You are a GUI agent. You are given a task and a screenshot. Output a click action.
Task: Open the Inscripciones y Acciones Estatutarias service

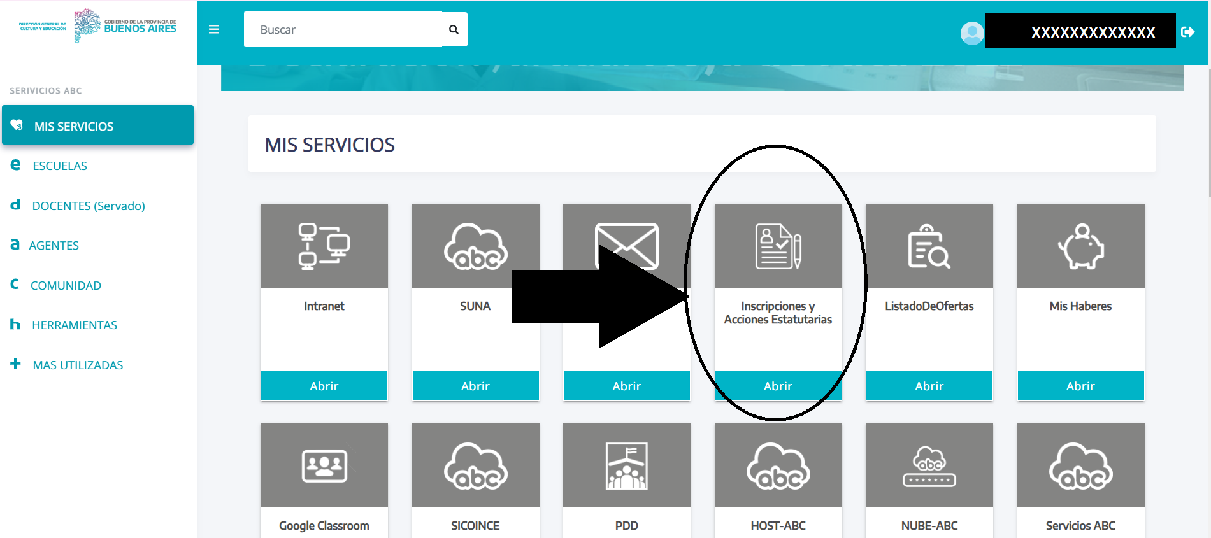[778, 386]
